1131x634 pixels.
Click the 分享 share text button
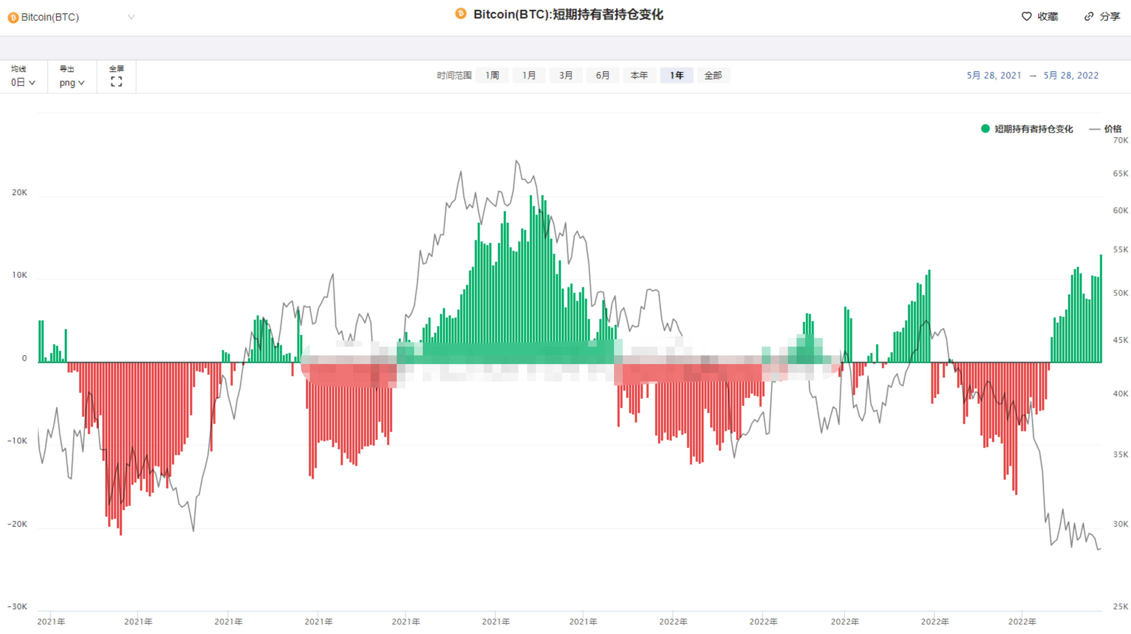pyautogui.click(x=1110, y=17)
